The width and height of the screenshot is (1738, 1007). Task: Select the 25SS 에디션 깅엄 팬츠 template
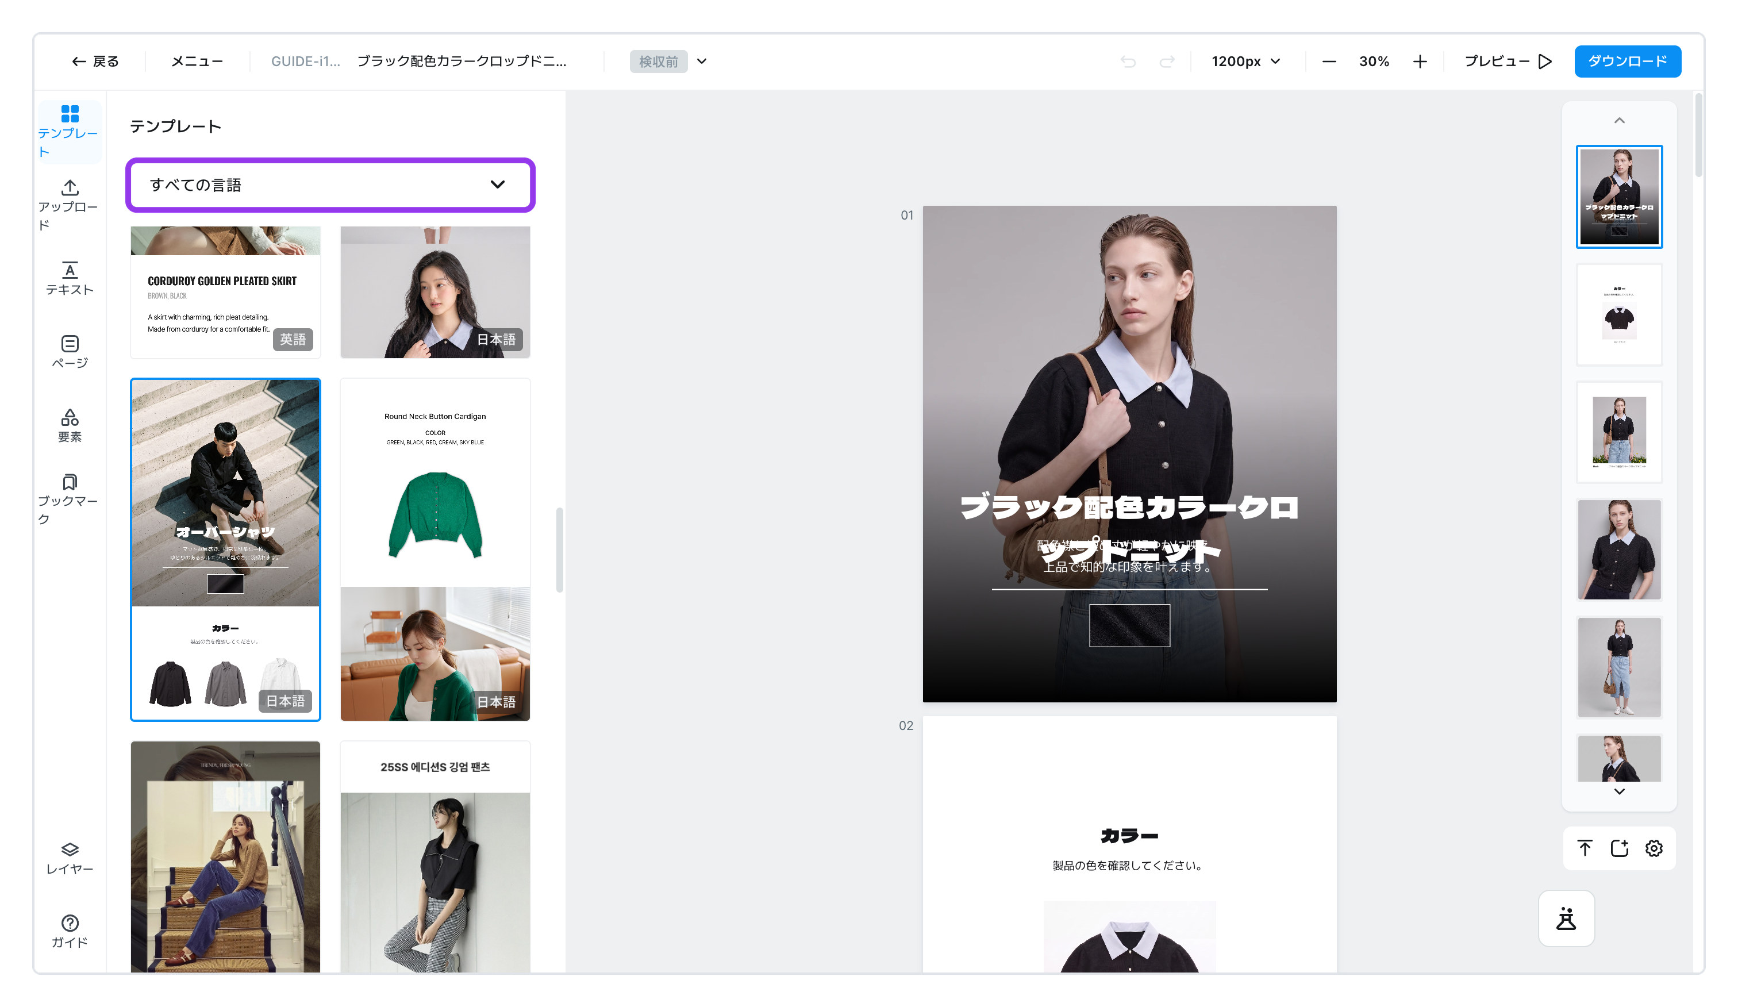(x=435, y=856)
